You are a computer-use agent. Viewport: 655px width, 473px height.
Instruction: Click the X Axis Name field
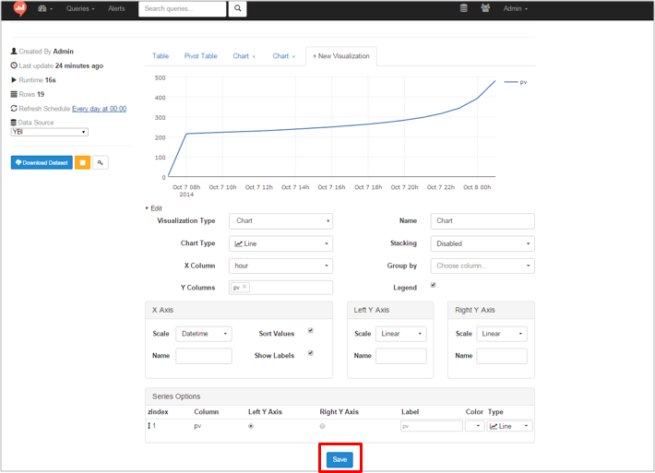pyautogui.click(x=204, y=356)
